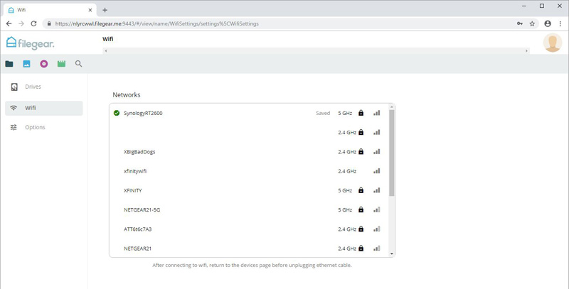Click the saved passwords key icon
The height and width of the screenshot is (289, 569).
point(520,23)
